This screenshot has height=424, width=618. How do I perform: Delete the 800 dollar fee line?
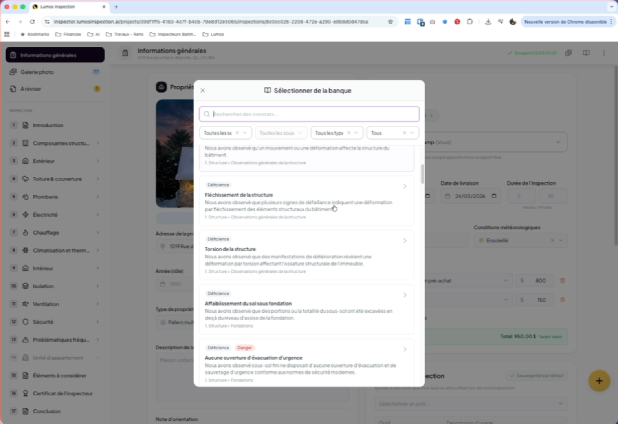tap(562, 281)
